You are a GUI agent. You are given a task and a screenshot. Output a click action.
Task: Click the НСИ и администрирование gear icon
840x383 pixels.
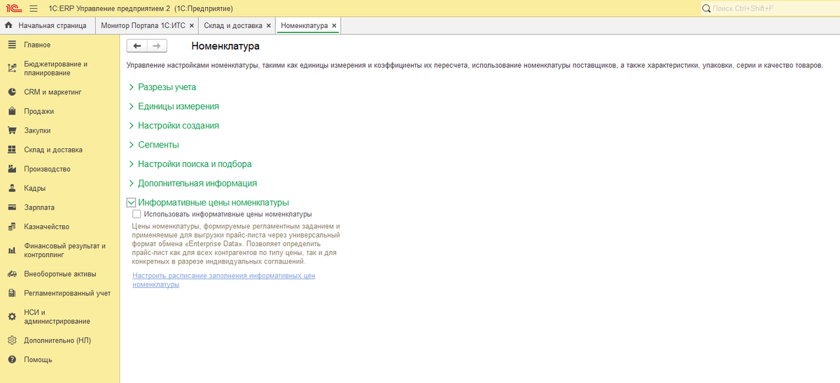coord(11,317)
